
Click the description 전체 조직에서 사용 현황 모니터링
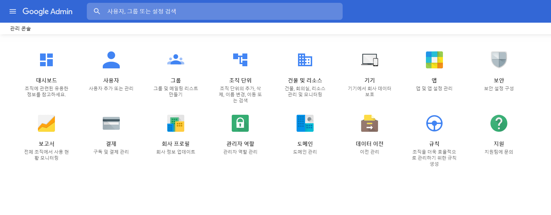[x=46, y=155]
